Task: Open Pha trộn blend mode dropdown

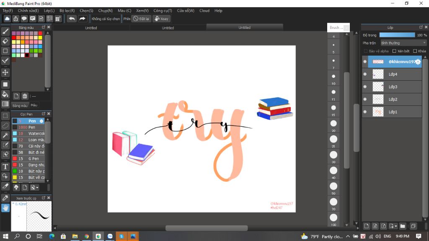Action: [x=403, y=43]
